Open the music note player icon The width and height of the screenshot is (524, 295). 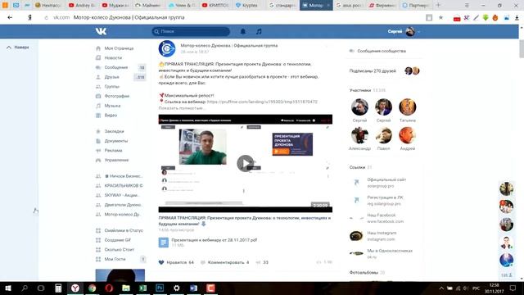click(x=259, y=31)
